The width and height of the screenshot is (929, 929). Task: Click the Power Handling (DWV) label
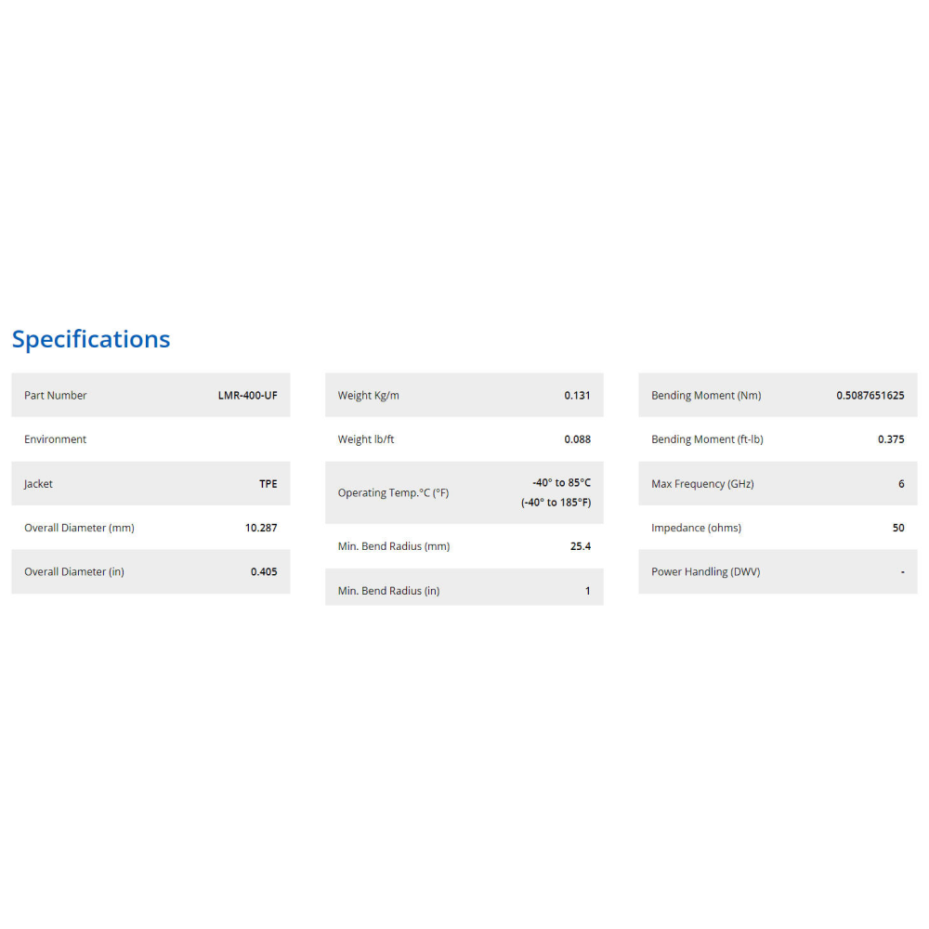pyautogui.click(x=706, y=572)
